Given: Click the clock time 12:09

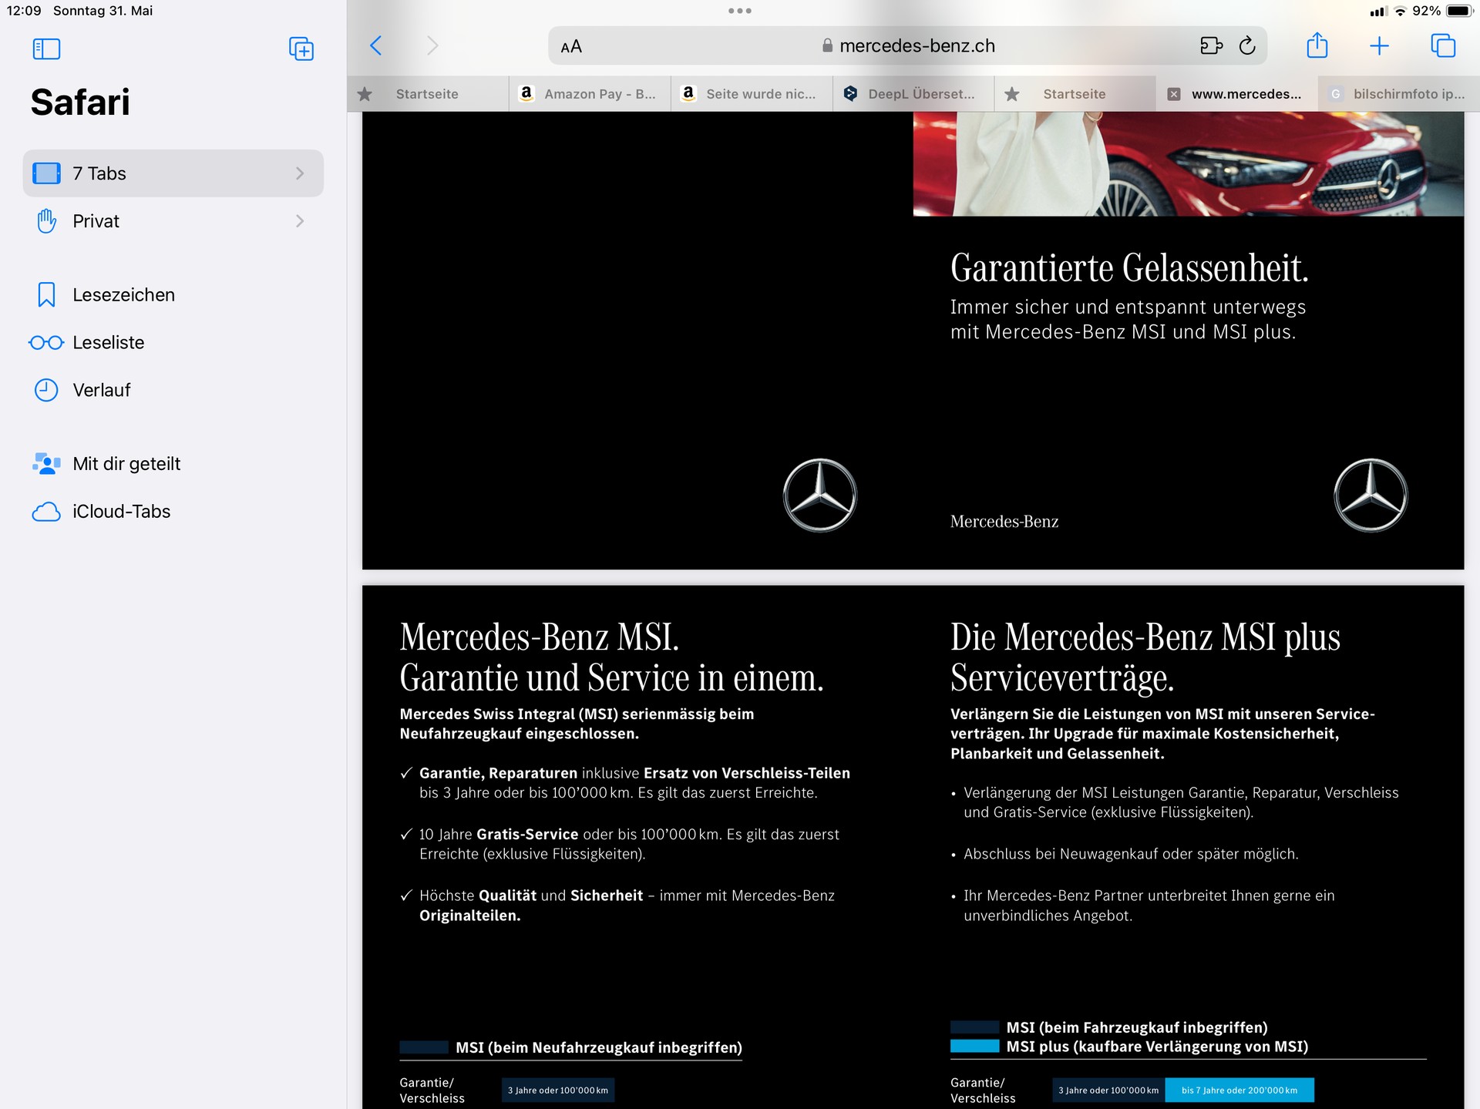Looking at the screenshot, I should 24,11.
